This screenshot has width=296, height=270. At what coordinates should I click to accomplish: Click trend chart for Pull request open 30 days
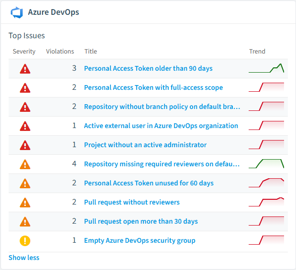point(266,221)
